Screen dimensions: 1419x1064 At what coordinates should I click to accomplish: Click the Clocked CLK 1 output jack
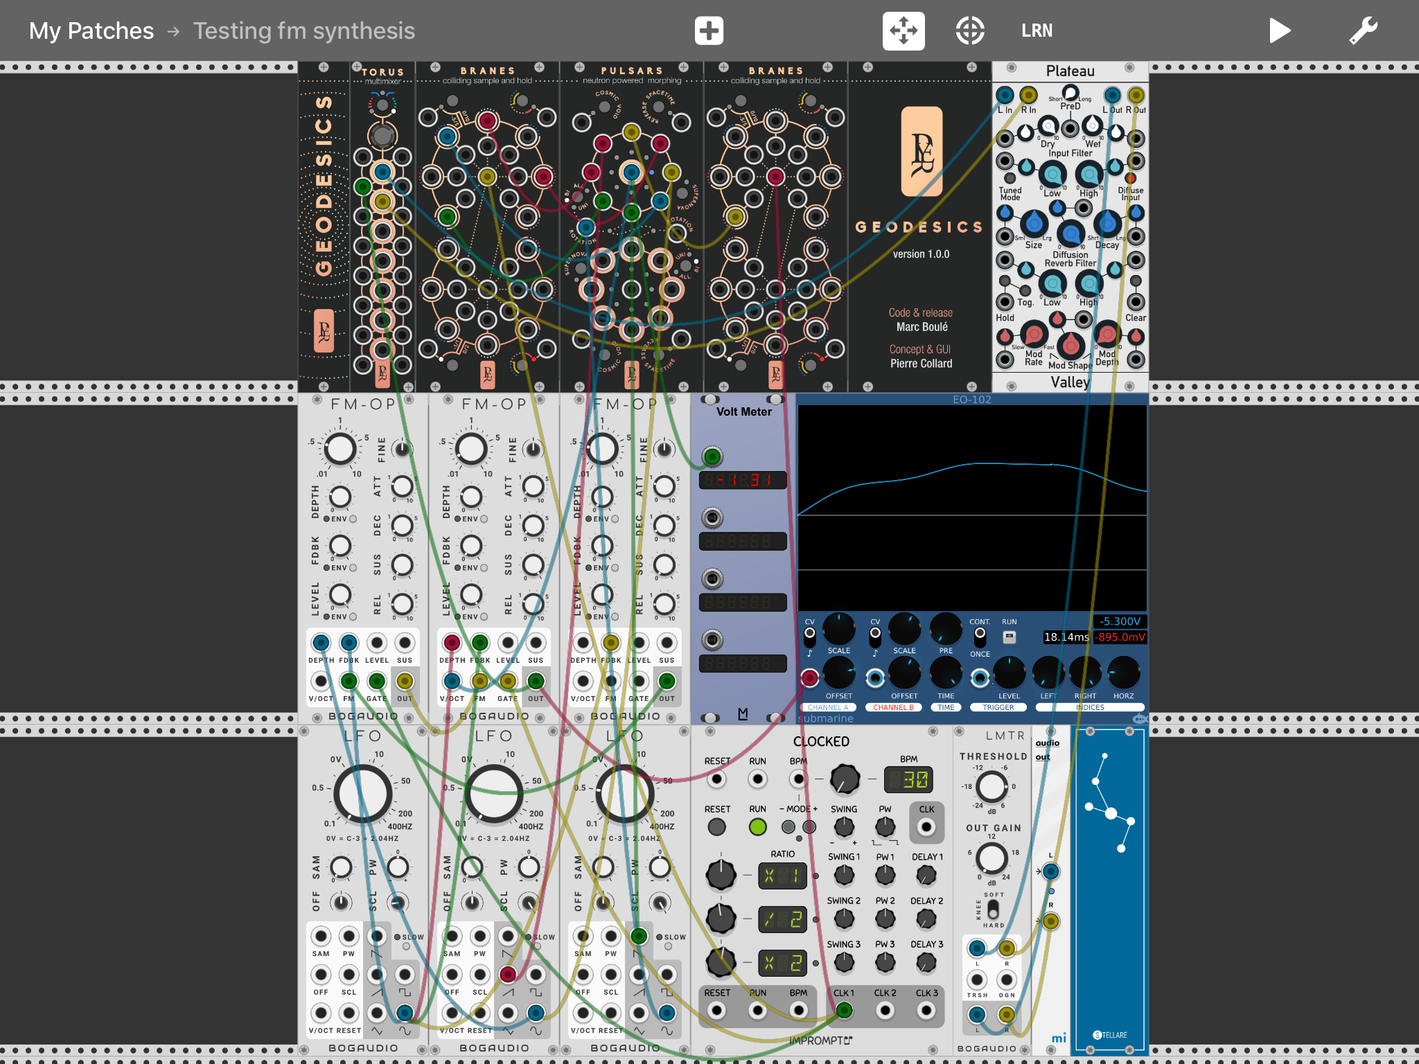pos(843,1011)
